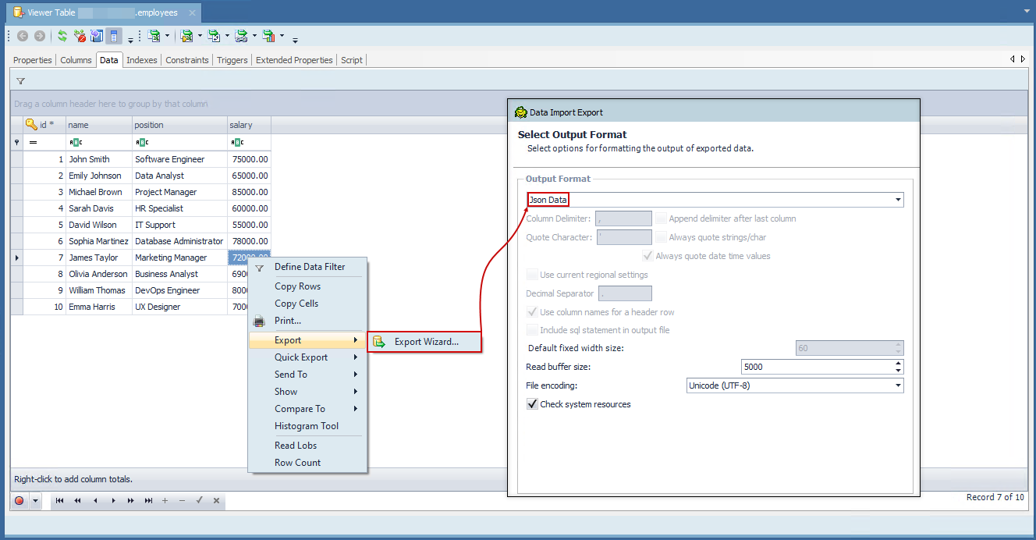Click the tab list dropdown at top right
The image size is (1036, 540).
tap(1027, 12)
